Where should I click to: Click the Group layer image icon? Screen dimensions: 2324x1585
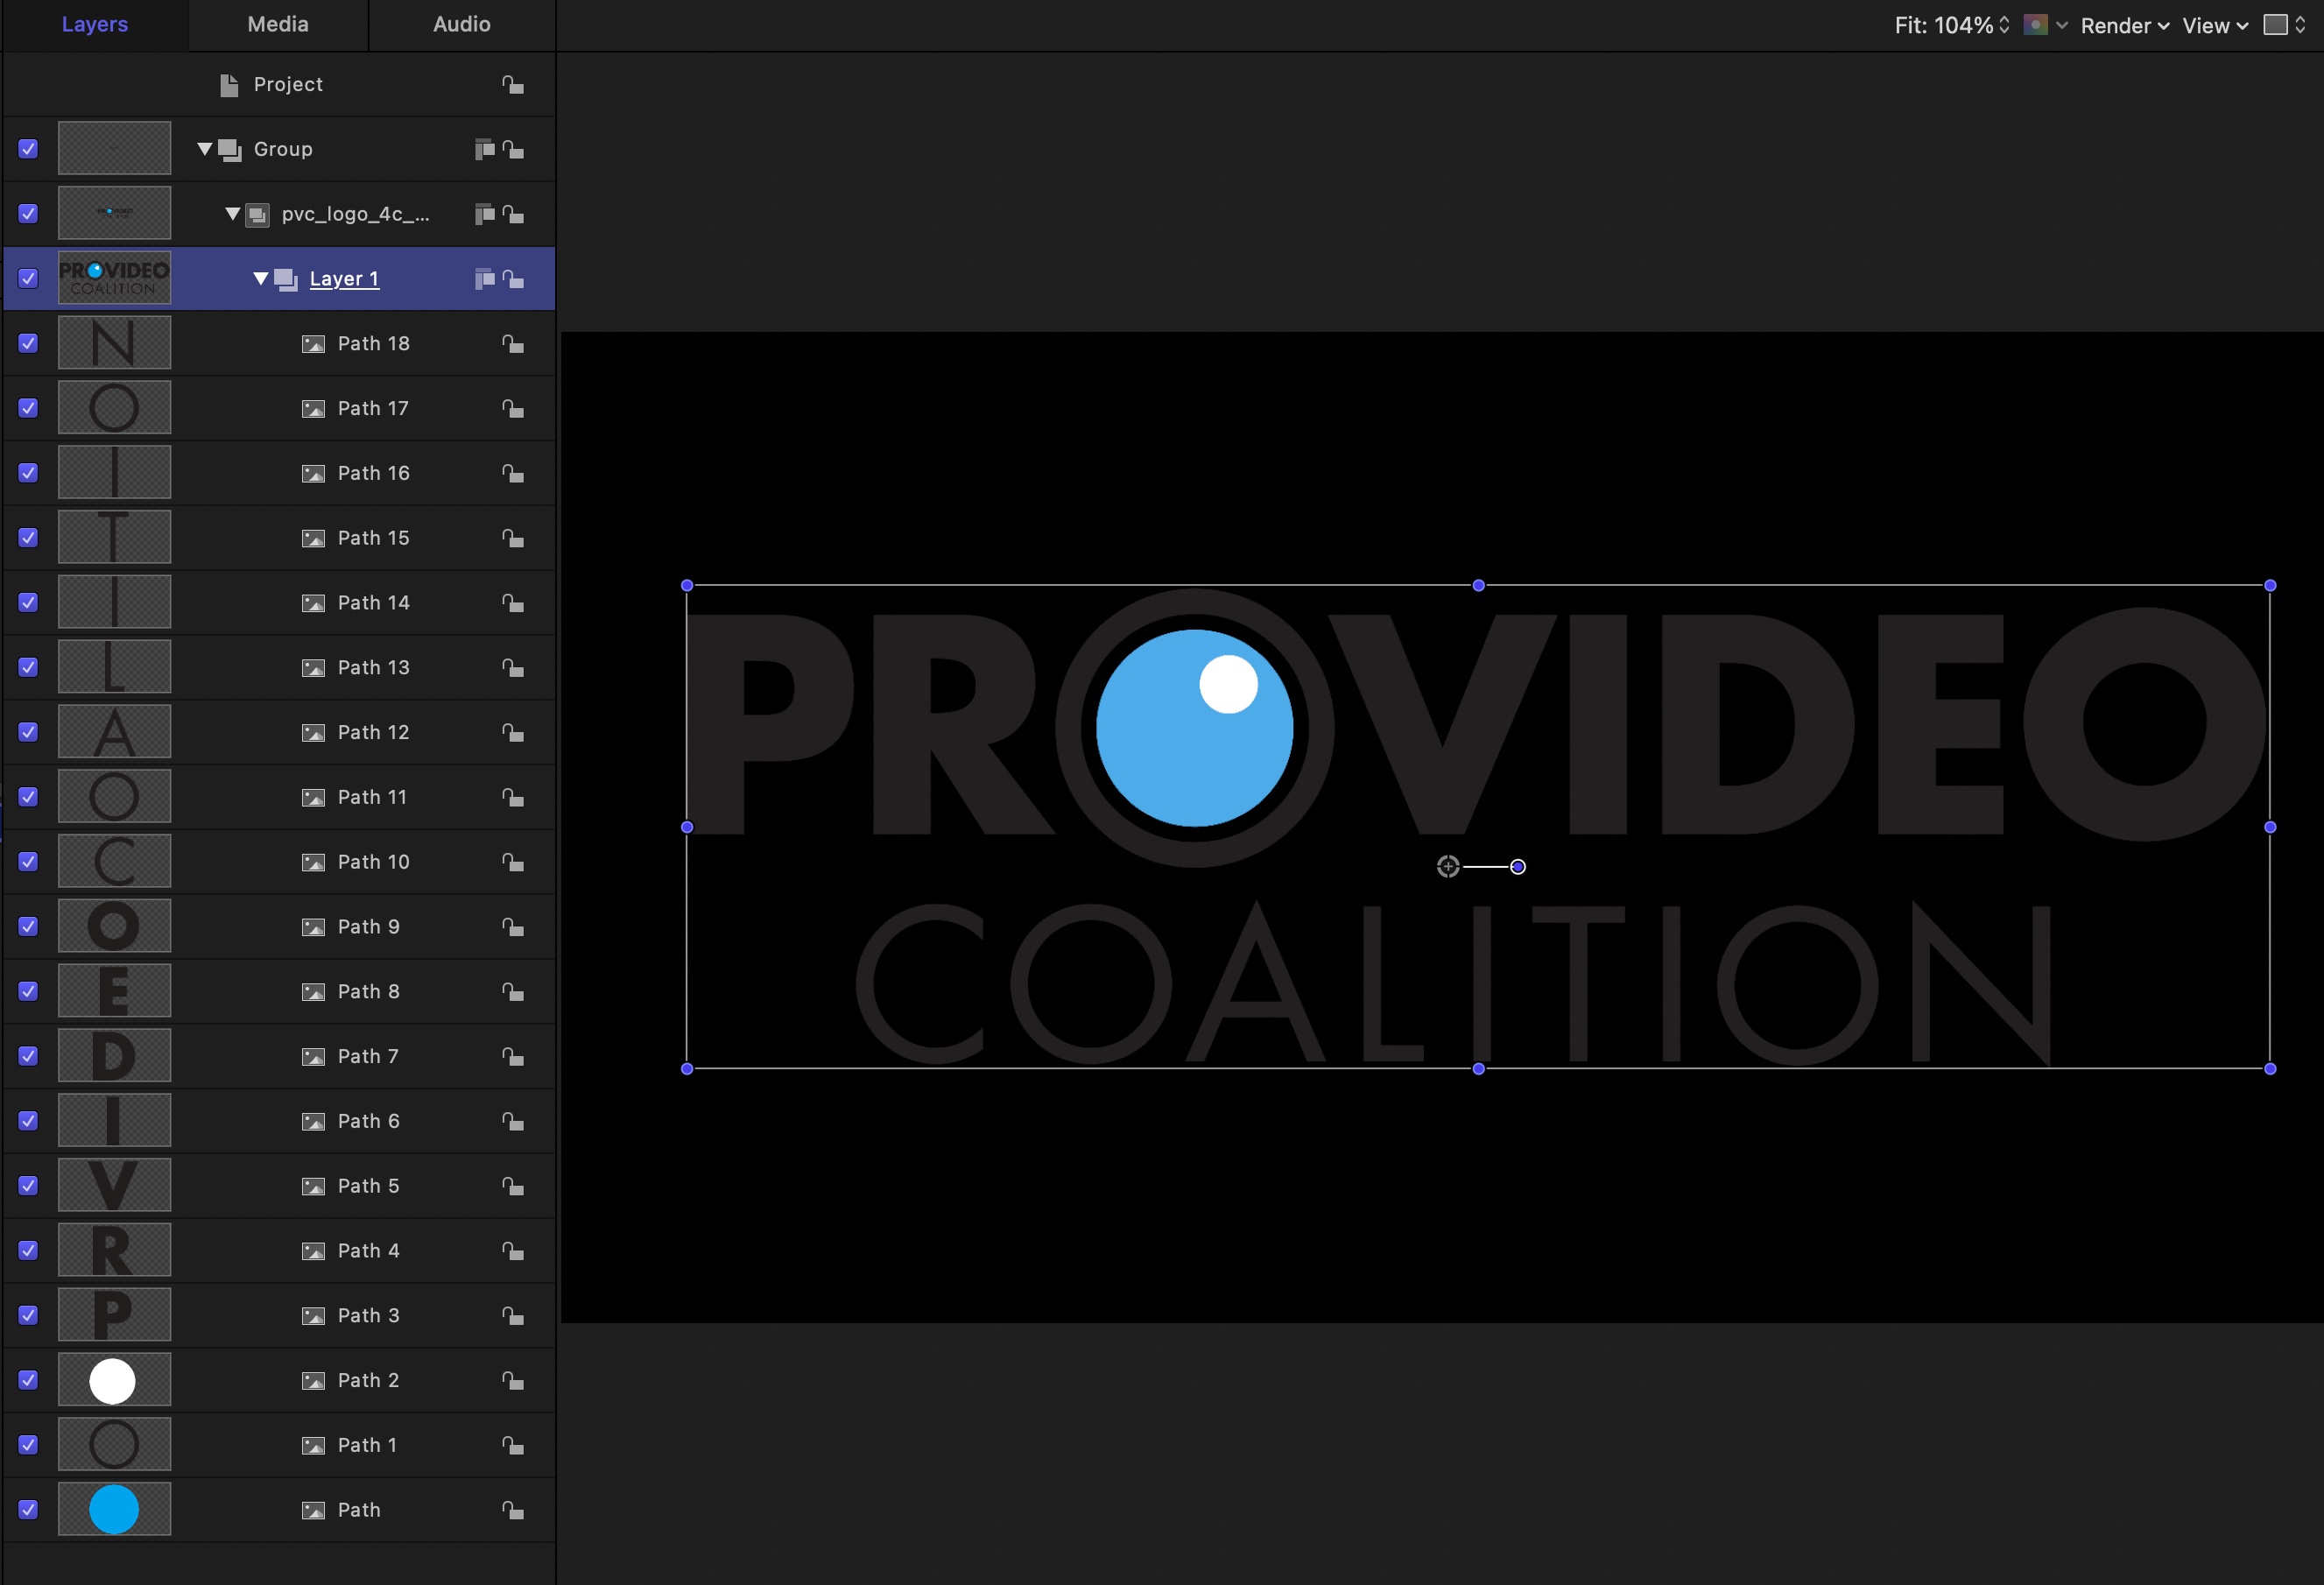tap(115, 148)
